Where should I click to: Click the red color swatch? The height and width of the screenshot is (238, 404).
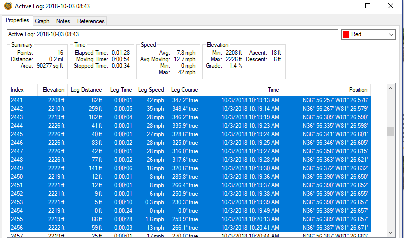346,34
